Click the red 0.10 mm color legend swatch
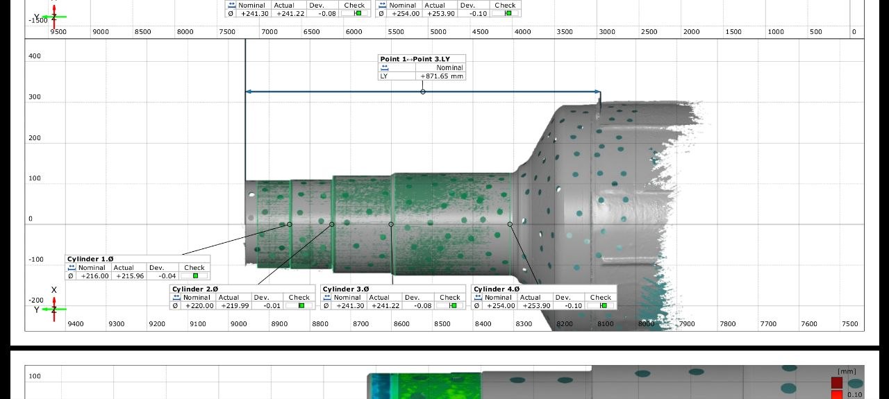The image size is (889, 399). pos(837,395)
